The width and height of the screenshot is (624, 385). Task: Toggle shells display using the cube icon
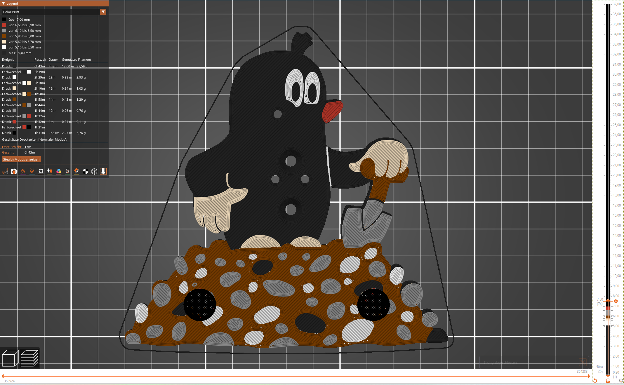94,171
